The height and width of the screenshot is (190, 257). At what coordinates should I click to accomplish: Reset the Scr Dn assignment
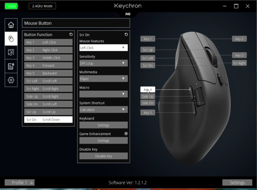tap(126, 35)
